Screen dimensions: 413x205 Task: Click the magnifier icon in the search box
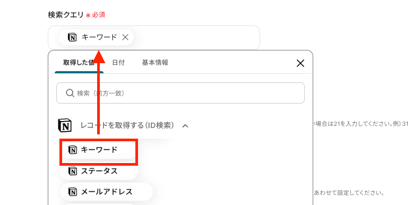click(x=70, y=93)
